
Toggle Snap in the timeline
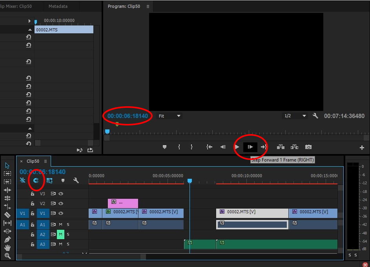(36, 181)
